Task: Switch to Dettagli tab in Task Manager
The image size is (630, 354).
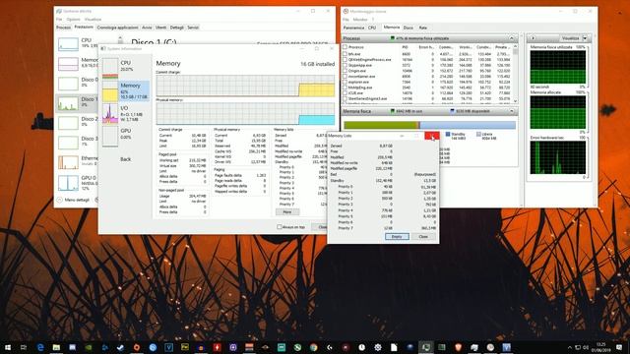Action: click(x=177, y=28)
